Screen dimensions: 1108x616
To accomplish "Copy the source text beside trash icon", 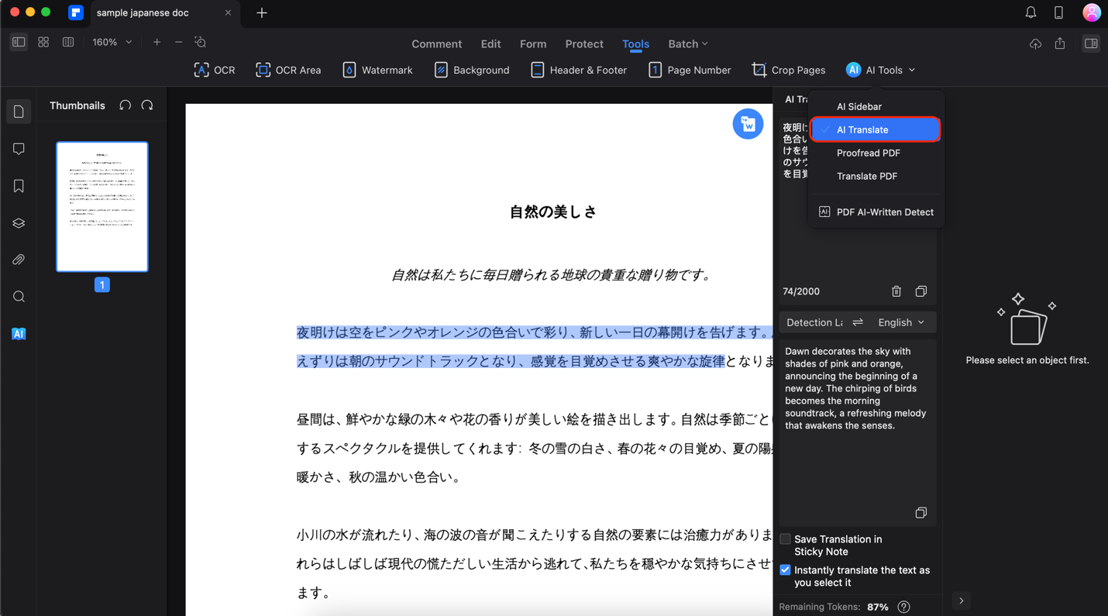I will click(920, 291).
